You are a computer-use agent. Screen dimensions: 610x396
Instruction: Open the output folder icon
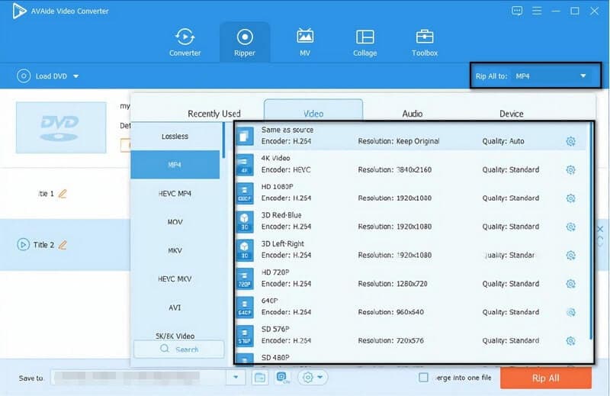[x=259, y=377]
